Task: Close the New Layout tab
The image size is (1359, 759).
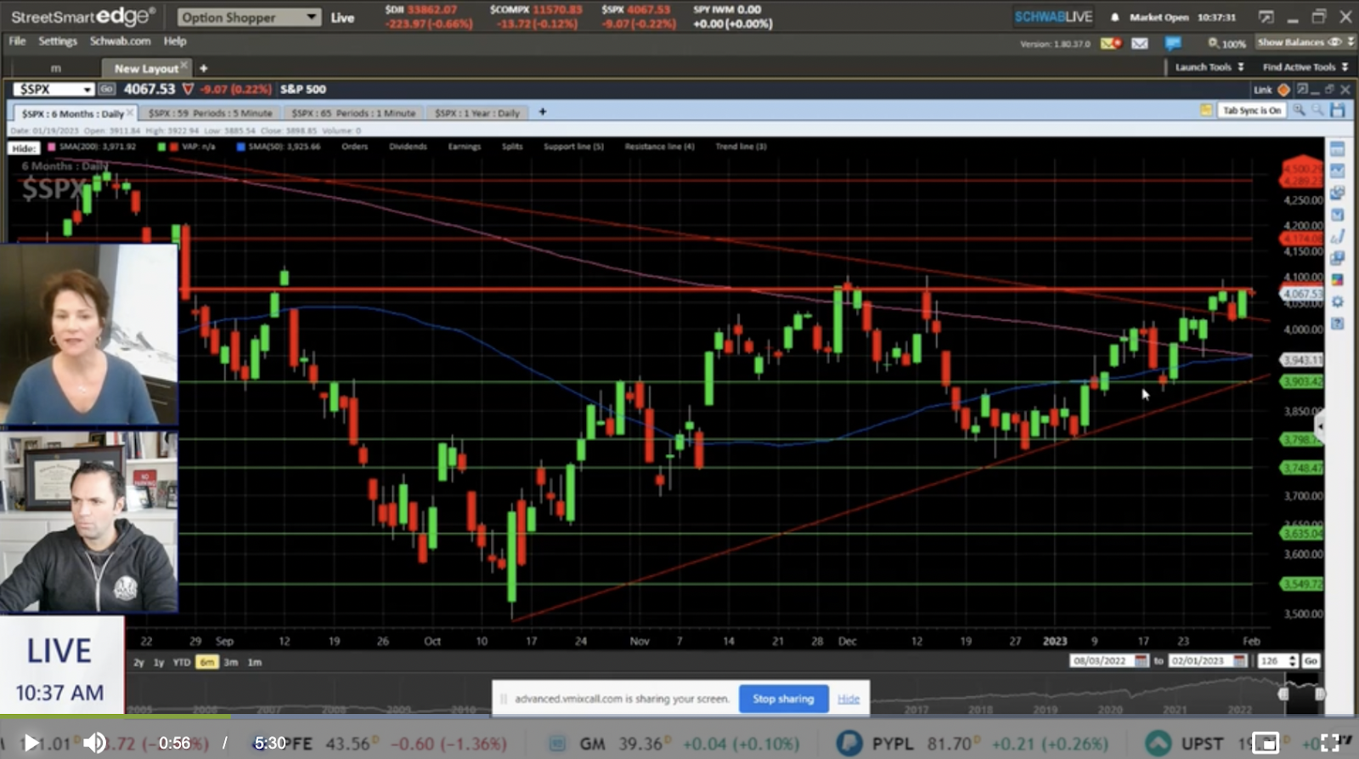Action: [x=183, y=65]
